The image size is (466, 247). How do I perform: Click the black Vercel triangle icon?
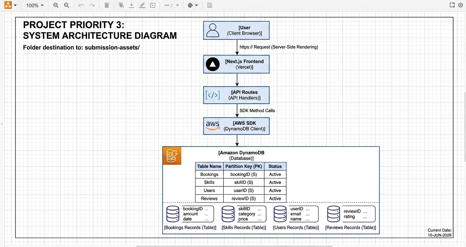(x=213, y=65)
